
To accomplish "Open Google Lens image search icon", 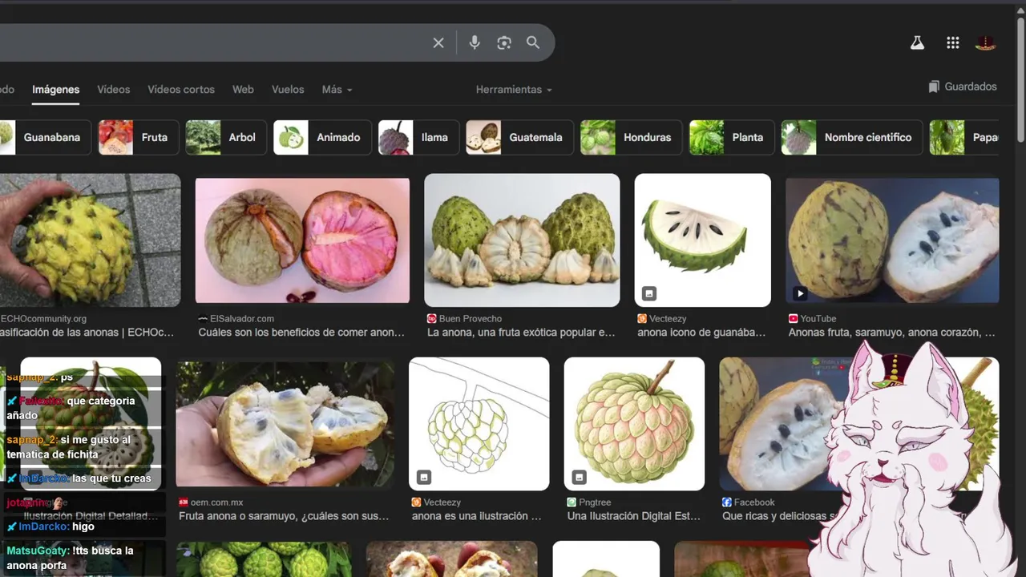I will tap(504, 42).
